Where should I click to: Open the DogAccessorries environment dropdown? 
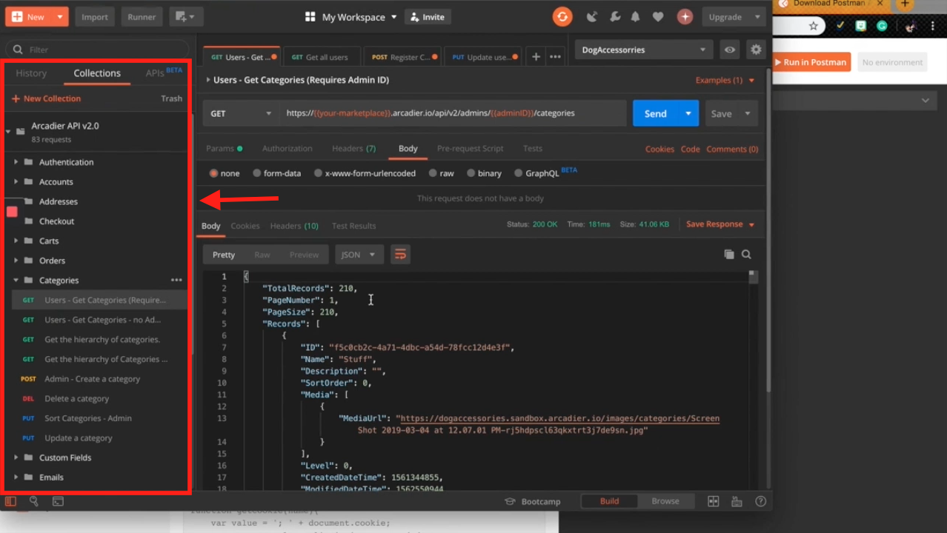point(643,50)
